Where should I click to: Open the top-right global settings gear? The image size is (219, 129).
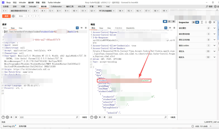[215, 6]
